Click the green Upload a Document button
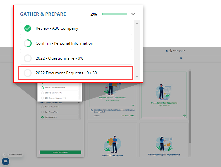 (x=60, y=152)
